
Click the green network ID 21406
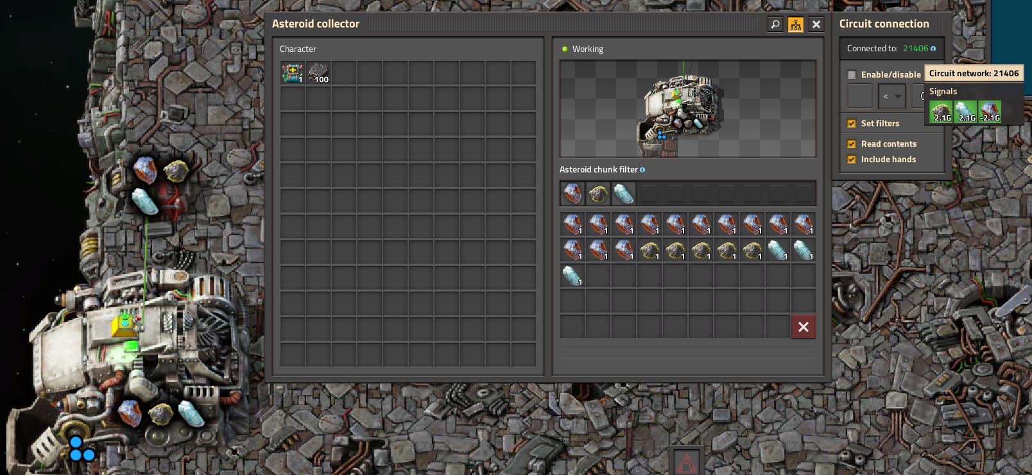915,49
